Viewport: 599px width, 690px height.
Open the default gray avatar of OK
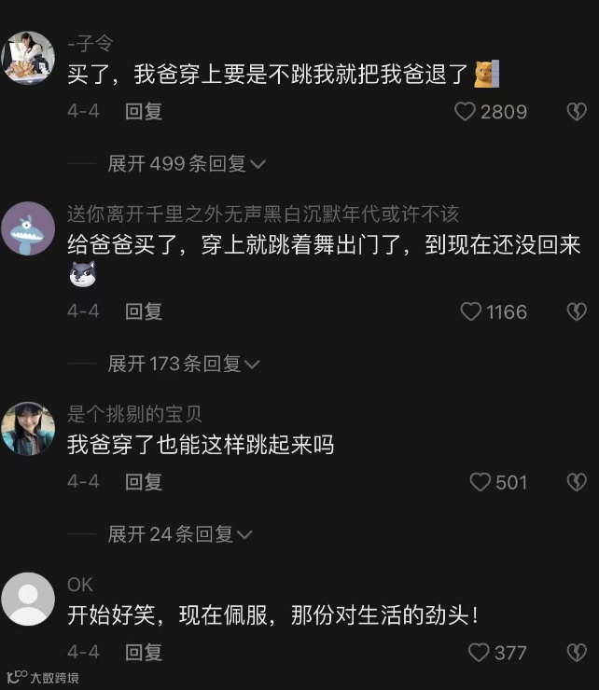point(28,599)
